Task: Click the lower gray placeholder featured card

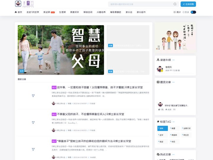Action: click(x=128, y=63)
